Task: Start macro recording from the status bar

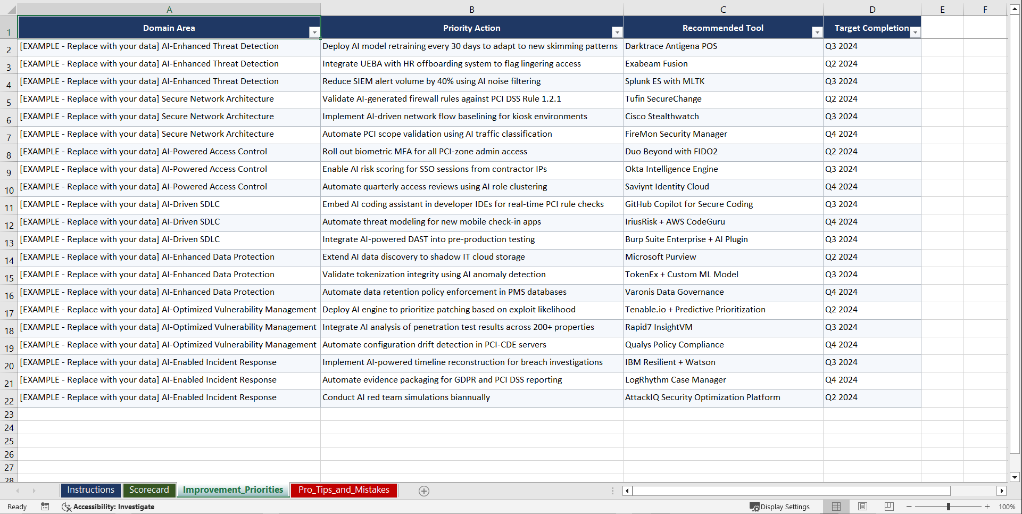Action: (x=45, y=507)
